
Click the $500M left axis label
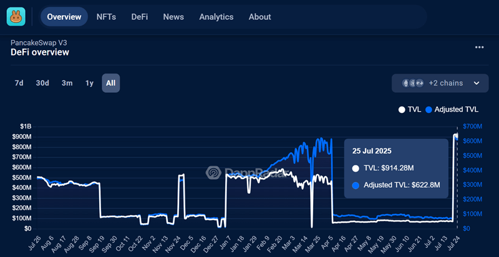(22, 178)
